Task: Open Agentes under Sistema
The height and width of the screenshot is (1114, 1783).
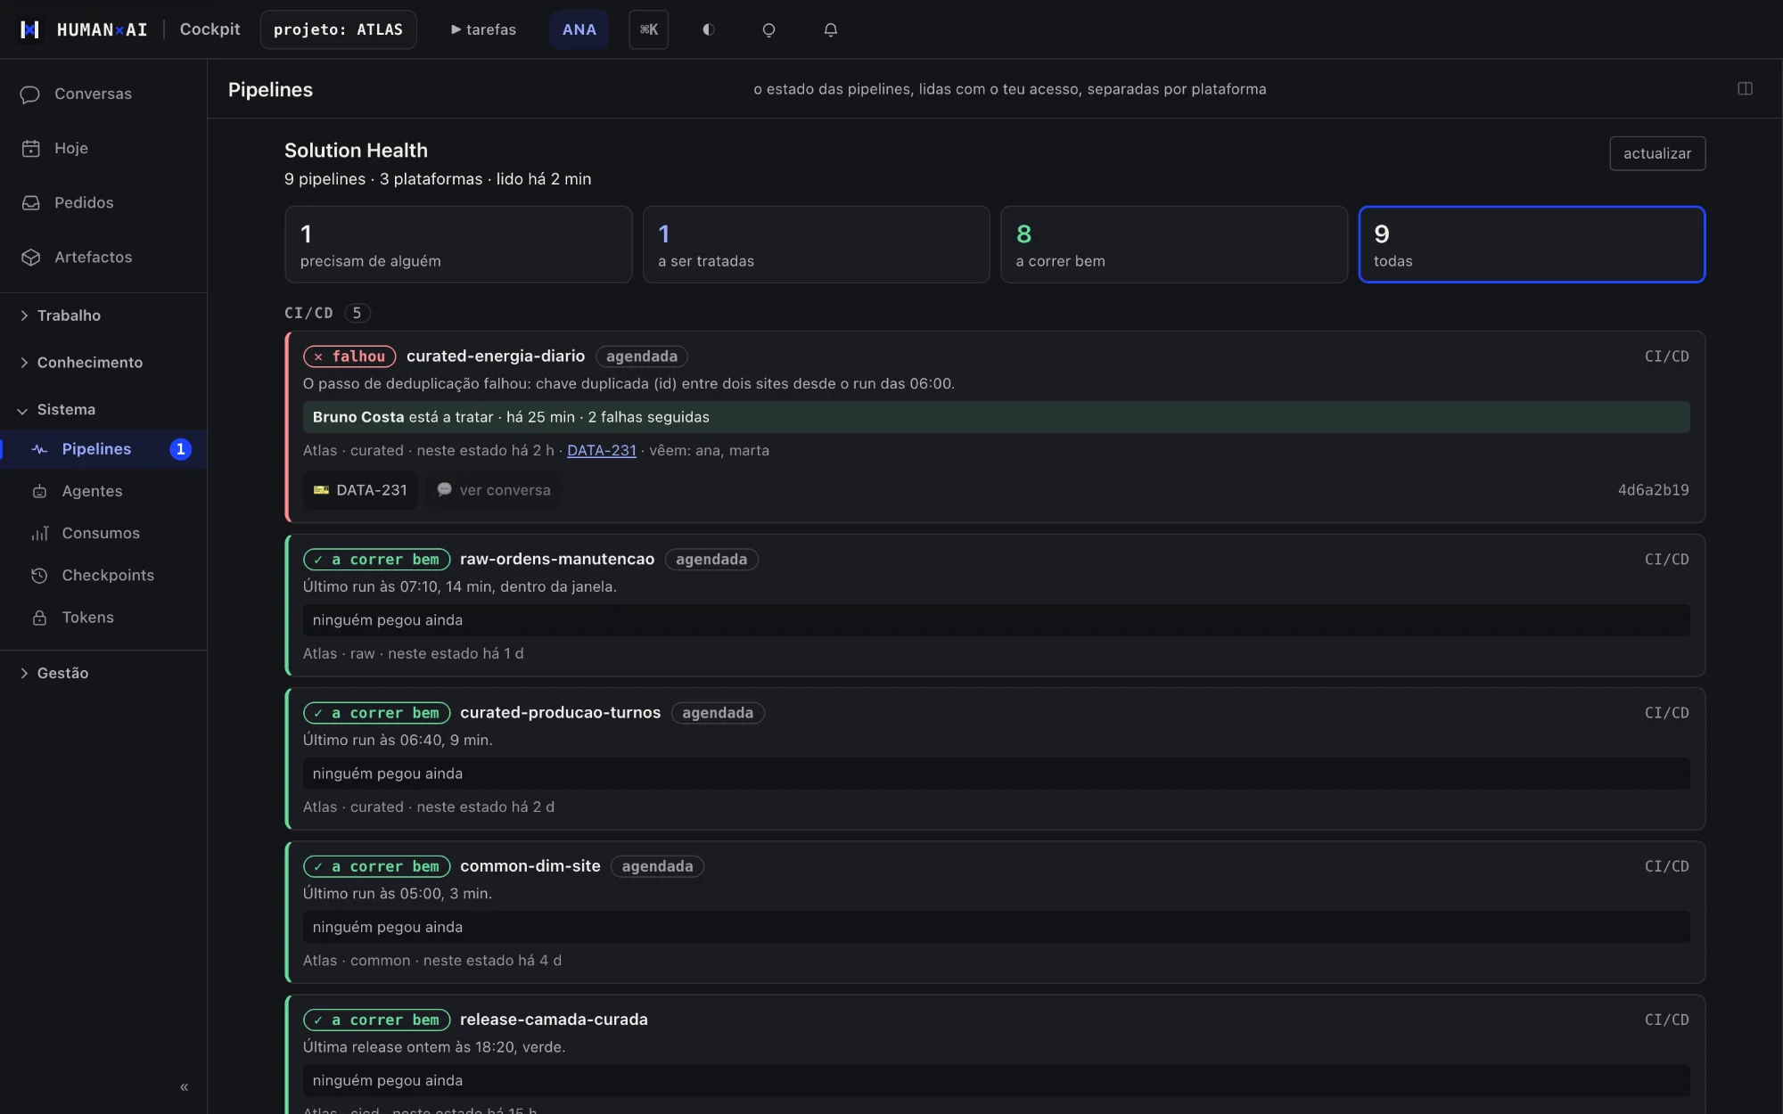Action: pos(103,491)
